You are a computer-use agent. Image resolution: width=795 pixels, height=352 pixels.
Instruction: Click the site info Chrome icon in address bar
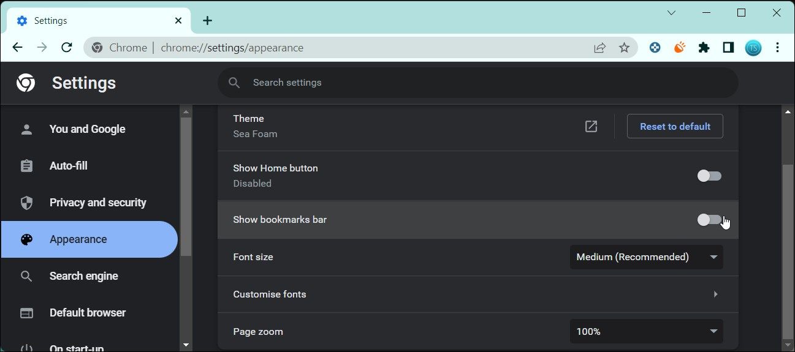[x=97, y=48]
